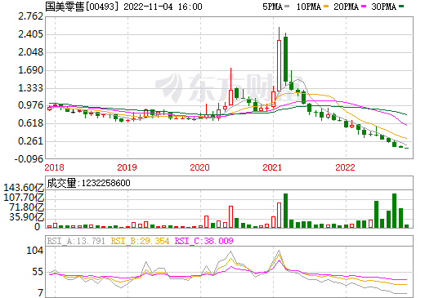
Task: Click the 2022 year axis label
Action: 345,167
